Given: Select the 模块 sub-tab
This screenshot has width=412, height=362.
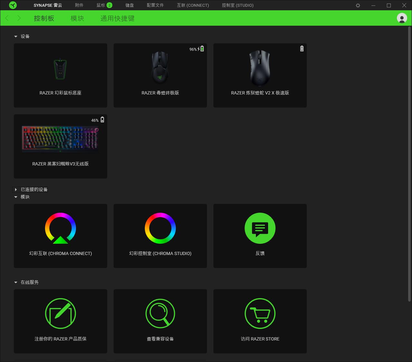Looking at the screenshot, I should pyautogui.click(x=77, y=18).
